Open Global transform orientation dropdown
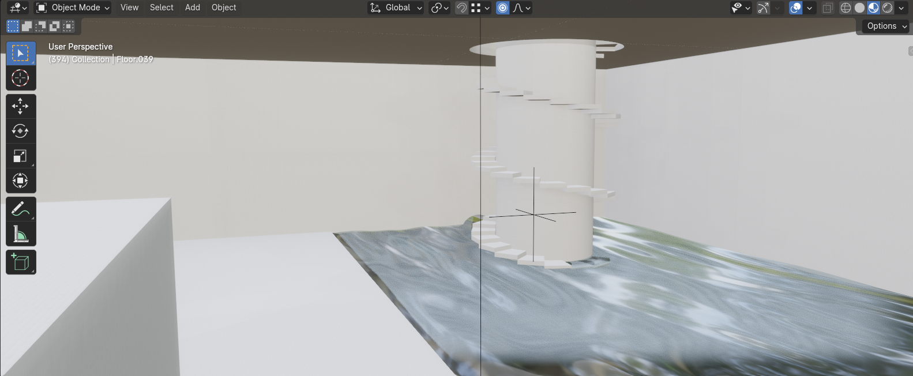Viewport: 913px width, 376px height. (x=396, y=7)
